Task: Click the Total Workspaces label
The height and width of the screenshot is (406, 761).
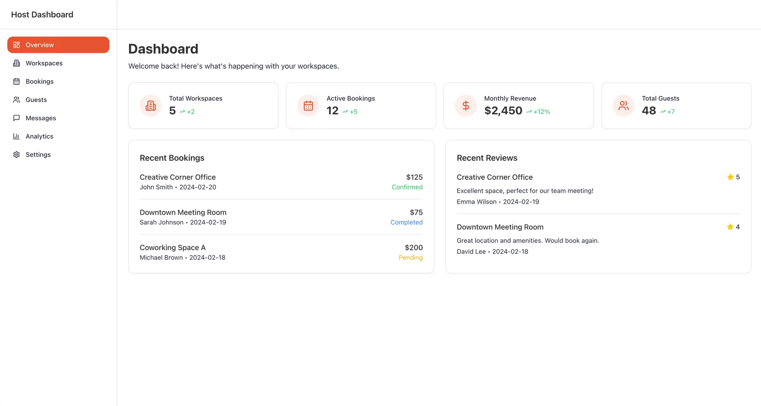Action: click(x=195, y=98)
